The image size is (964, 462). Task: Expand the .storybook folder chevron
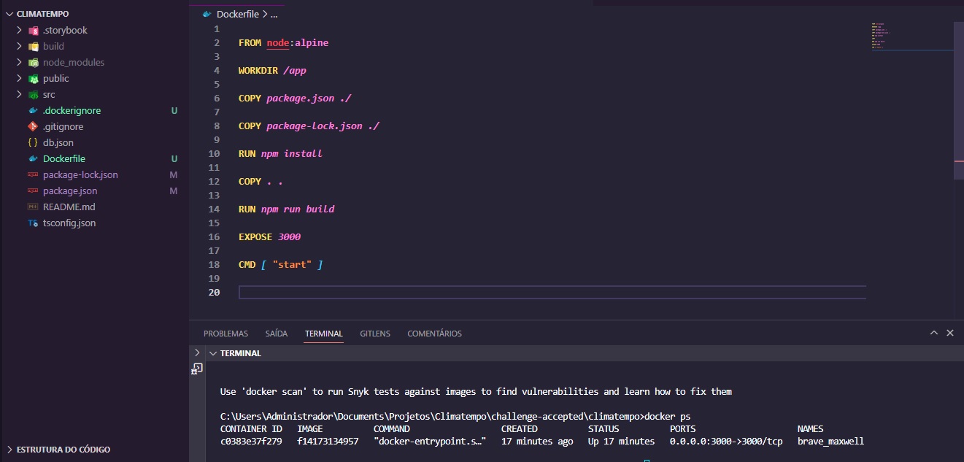pyautogui.click(x=20, y=31)
